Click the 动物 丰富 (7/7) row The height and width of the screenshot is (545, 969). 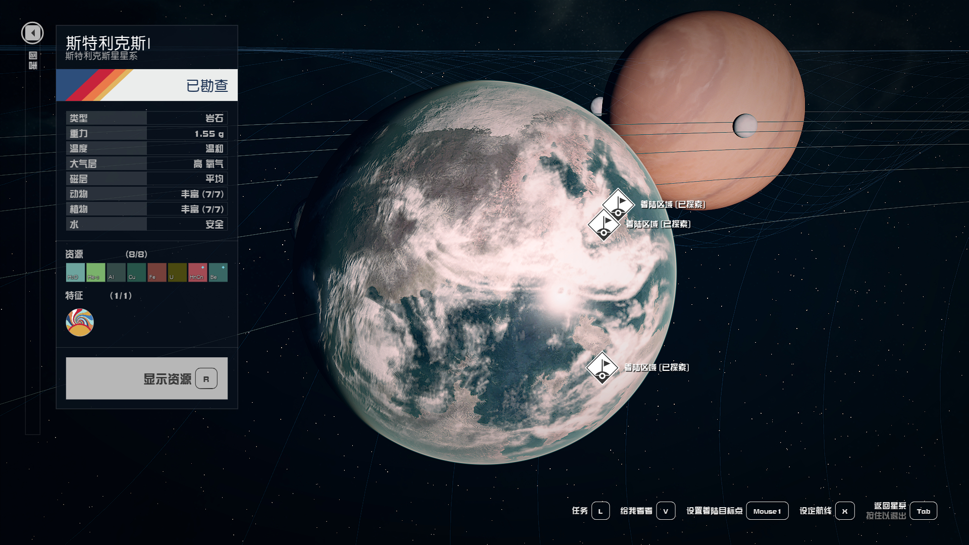click(147, 194)
